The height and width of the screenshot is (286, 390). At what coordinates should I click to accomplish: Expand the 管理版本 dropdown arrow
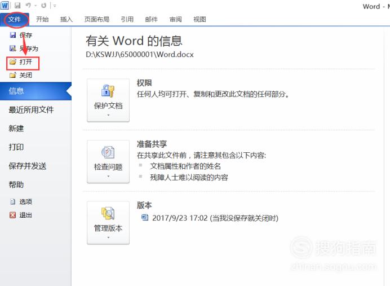(x=108, y=237)
